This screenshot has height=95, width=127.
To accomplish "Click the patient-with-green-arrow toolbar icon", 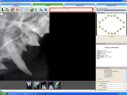I will point(3,10).
